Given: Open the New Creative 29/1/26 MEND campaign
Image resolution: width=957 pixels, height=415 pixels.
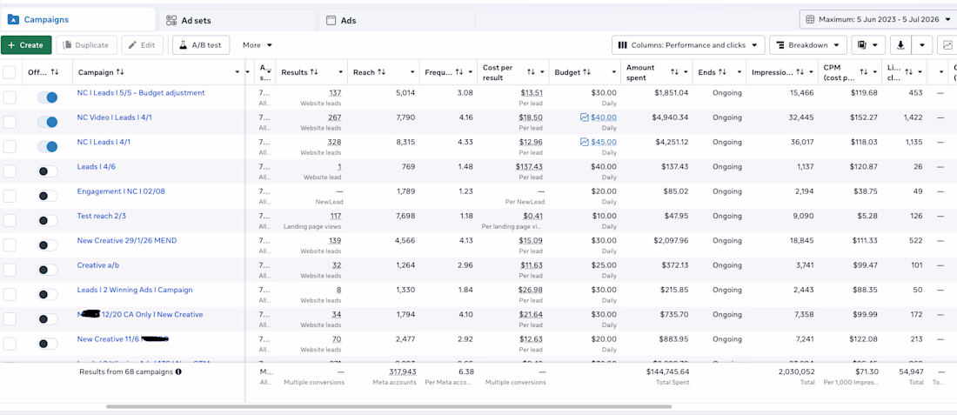Looking at the screenshot, I should coord(127,240).
